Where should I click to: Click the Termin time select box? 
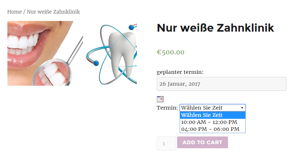tap(213, 108)
